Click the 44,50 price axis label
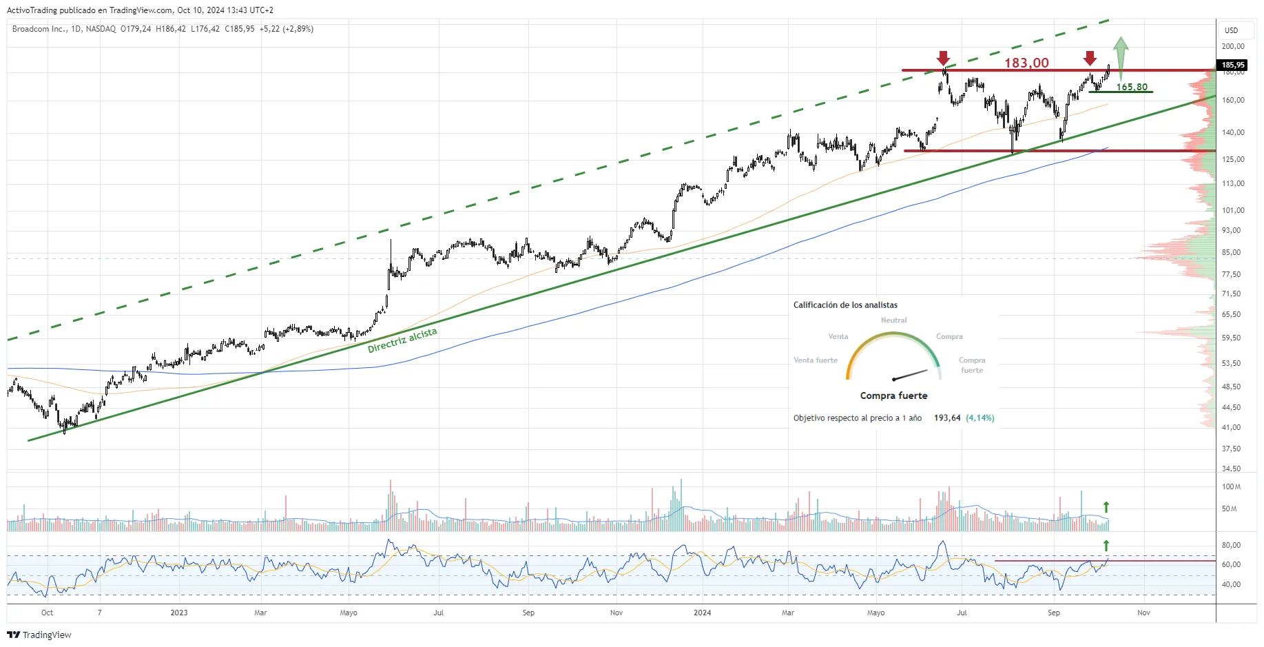1264x647 pixels. (1231, 407)
